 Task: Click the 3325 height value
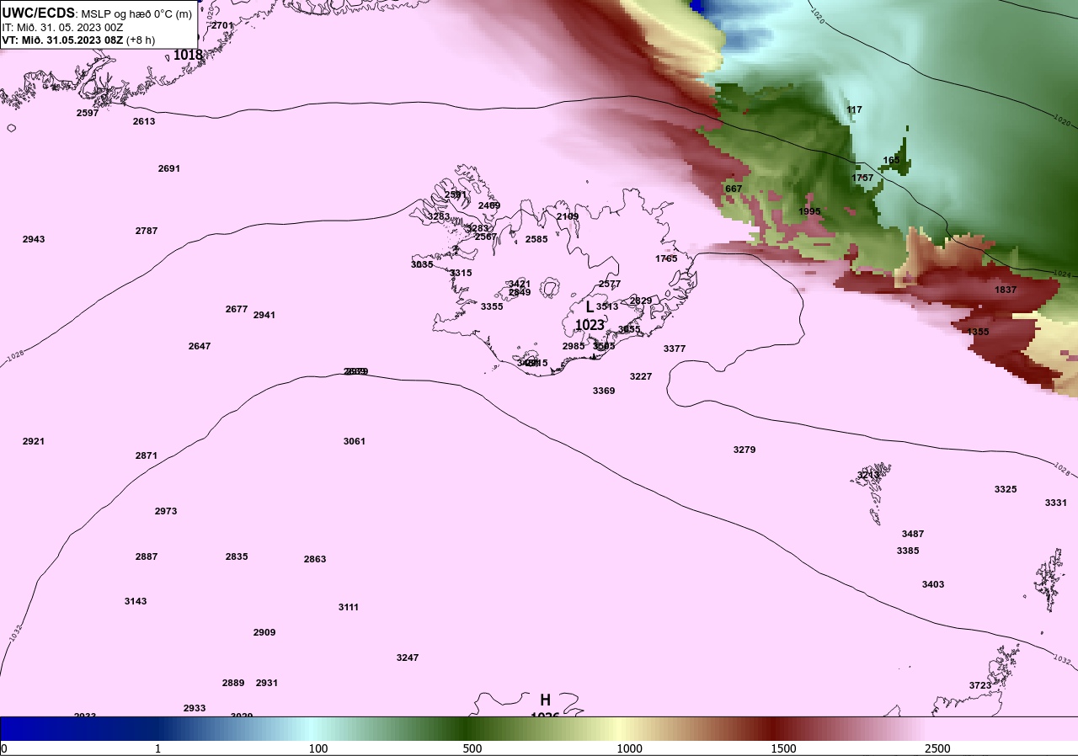point(1006,489)
